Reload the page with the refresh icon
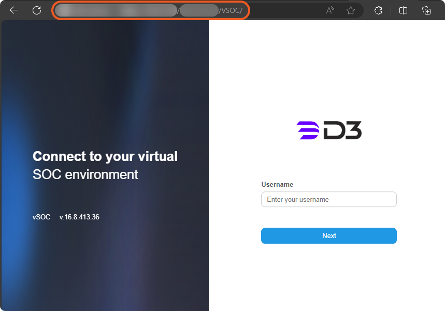The height and width of the screenshot is (311, 445). pos(37,10)
